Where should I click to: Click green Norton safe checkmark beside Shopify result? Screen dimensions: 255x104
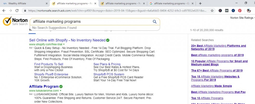[108, 40]
